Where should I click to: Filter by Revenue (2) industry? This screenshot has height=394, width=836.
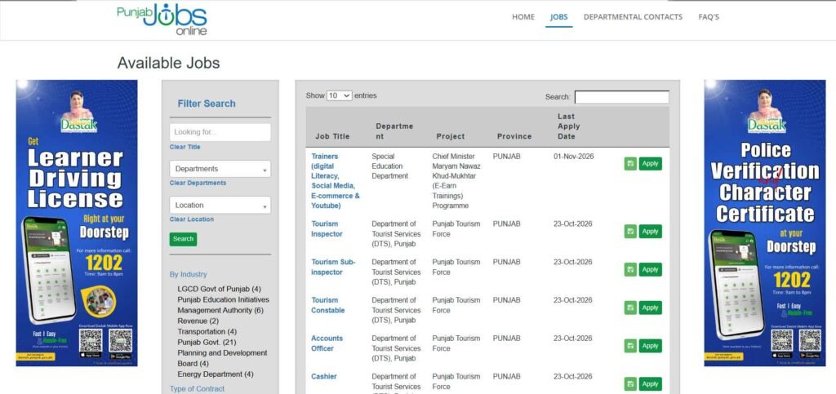pyautogui.click(x=198, y=321)
